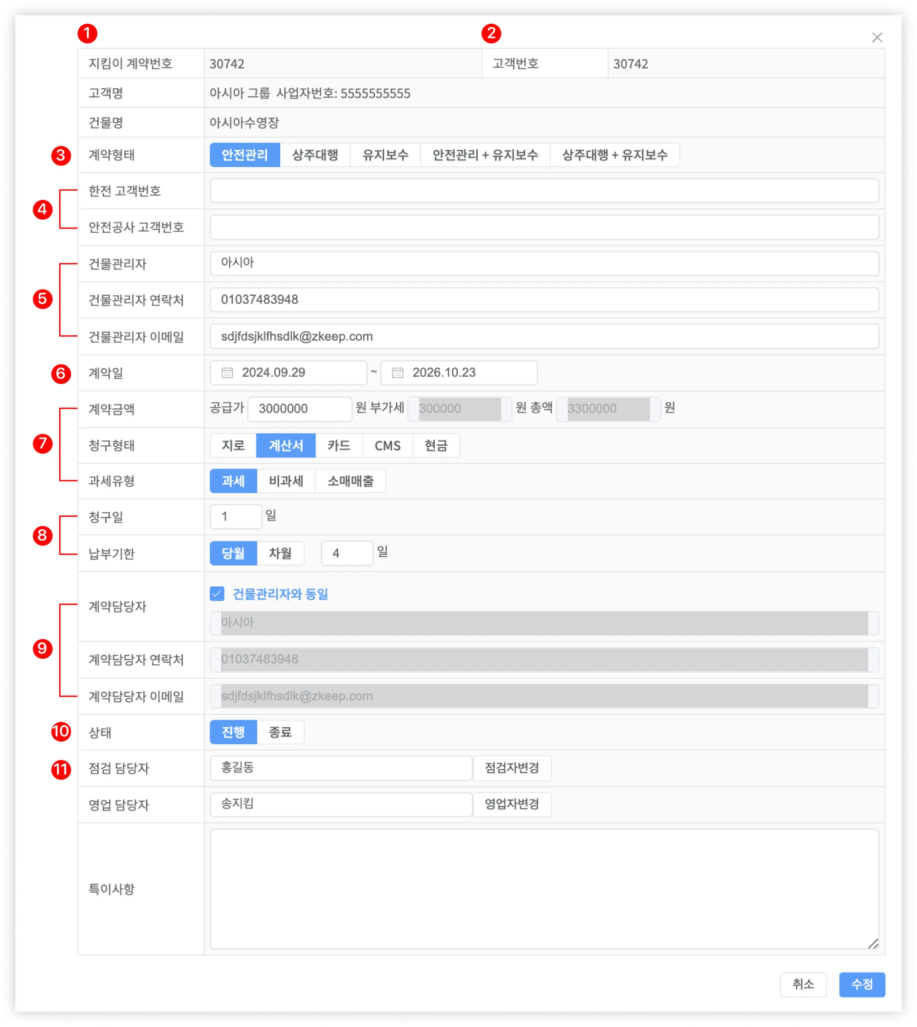Click the textarea resize handle in 특이사항

(873, 943)
